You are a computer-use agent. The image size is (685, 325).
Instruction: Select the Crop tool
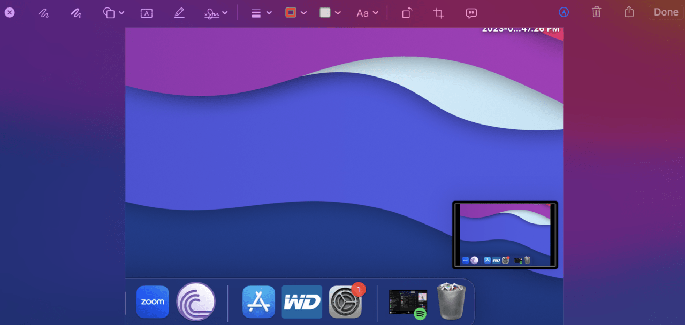pyautogui.click(x=439, y=13)
